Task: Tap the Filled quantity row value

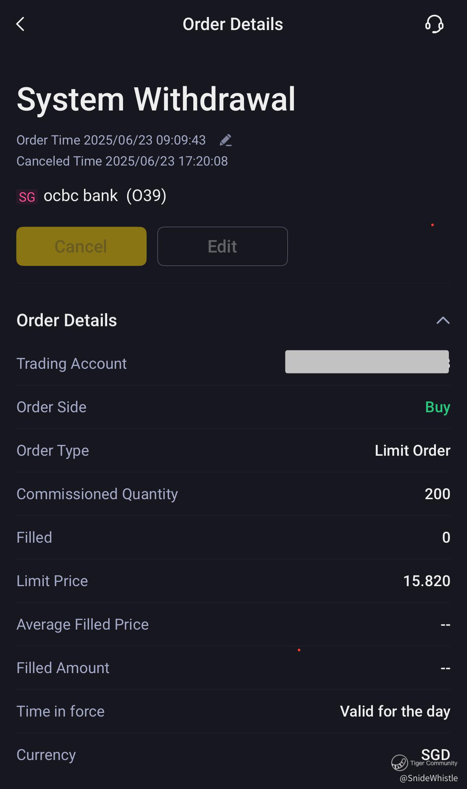Action: 446,538
